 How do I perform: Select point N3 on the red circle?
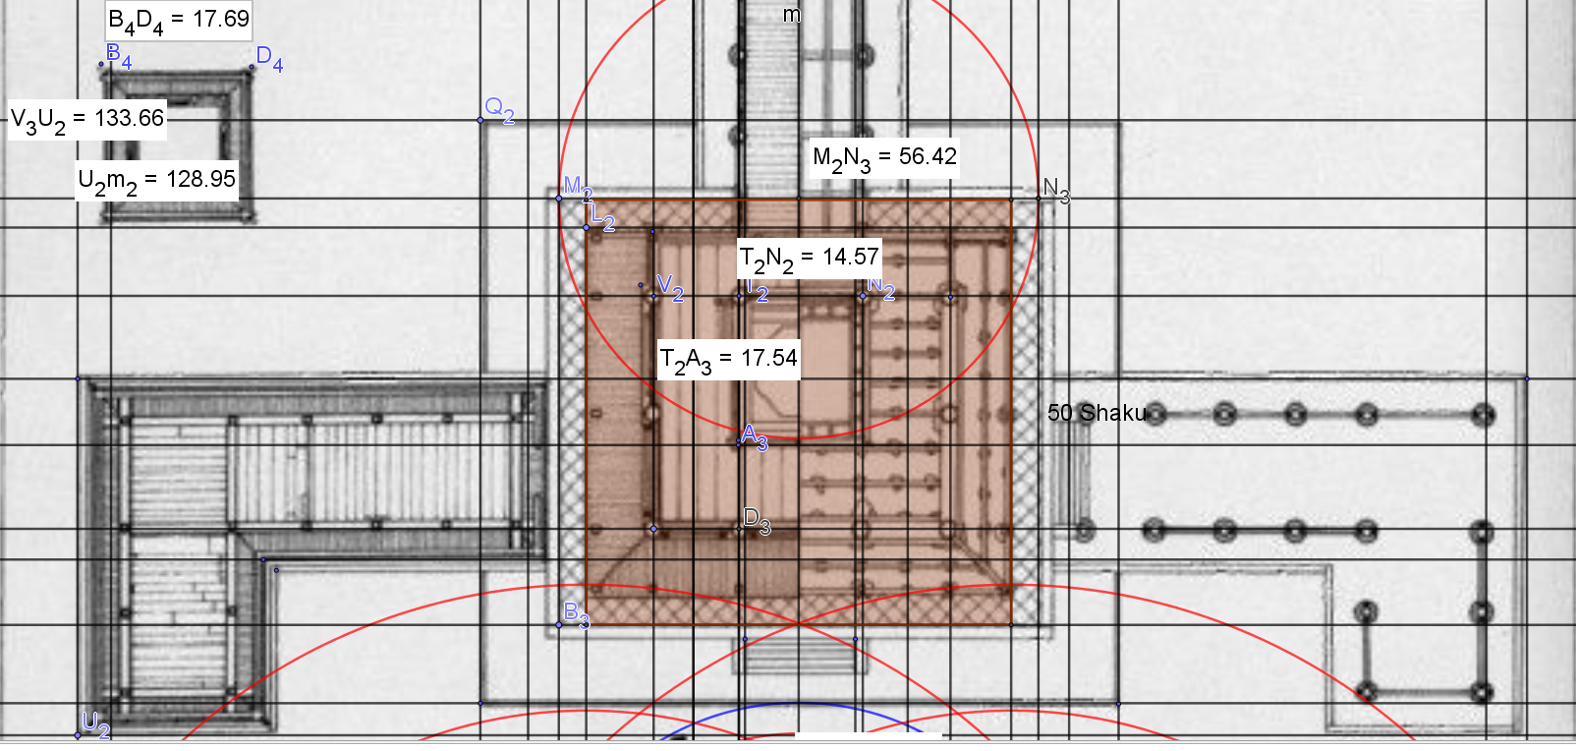1039,199
